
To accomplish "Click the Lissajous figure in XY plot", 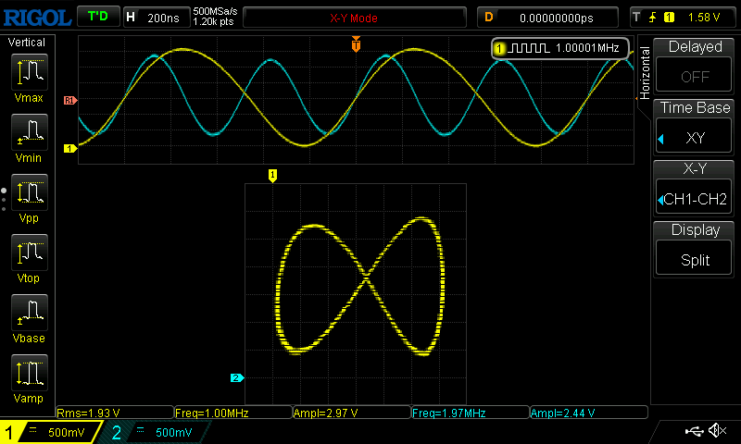I will coord(360,286).
